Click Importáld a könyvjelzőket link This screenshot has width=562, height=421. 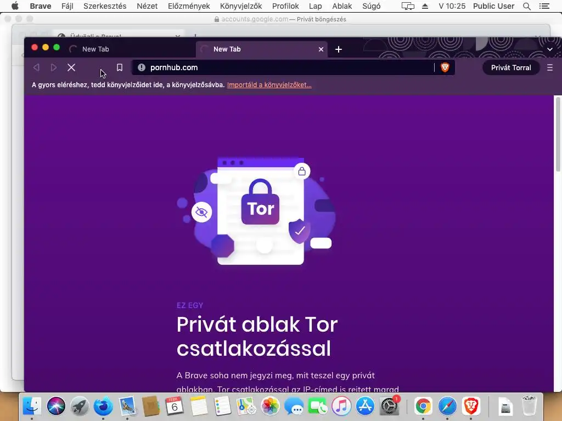click(x=269, y=85)
